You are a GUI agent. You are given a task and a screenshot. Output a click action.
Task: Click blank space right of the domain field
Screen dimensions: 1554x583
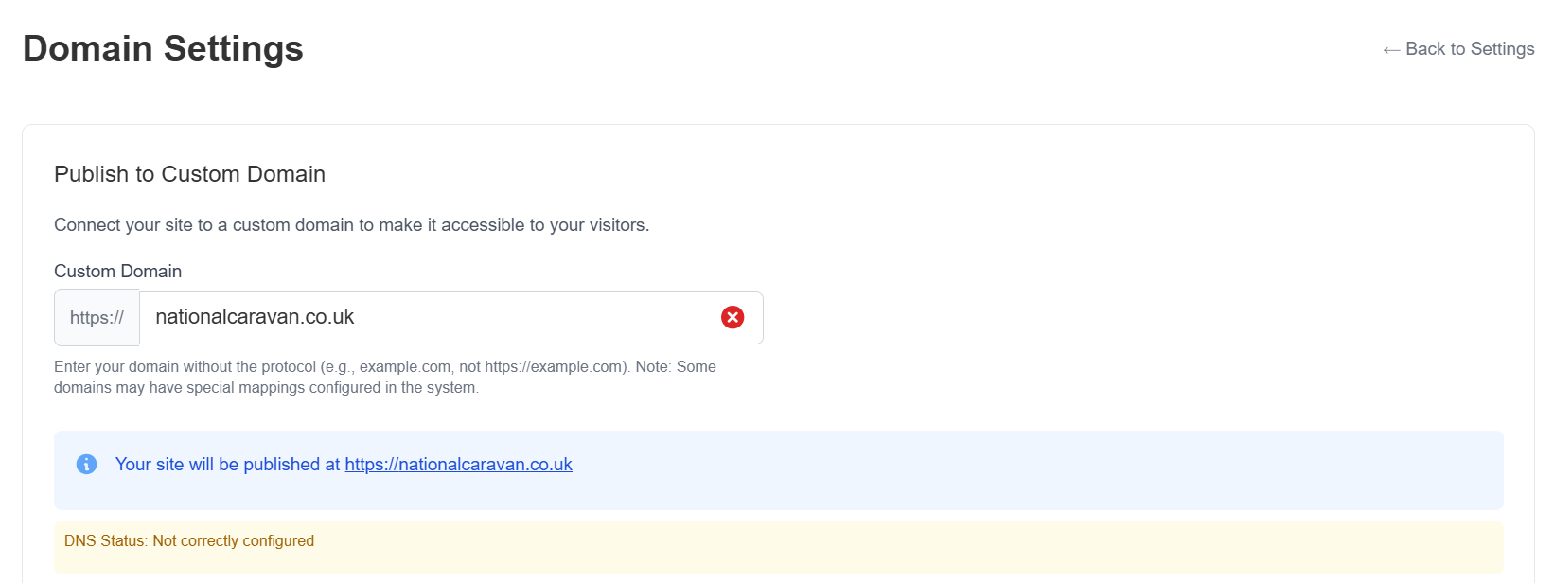click(1136, 317)
